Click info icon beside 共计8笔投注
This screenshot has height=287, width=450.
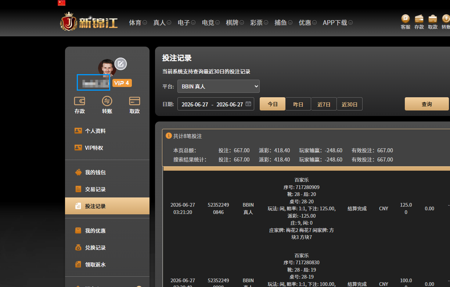click(169, 136)
